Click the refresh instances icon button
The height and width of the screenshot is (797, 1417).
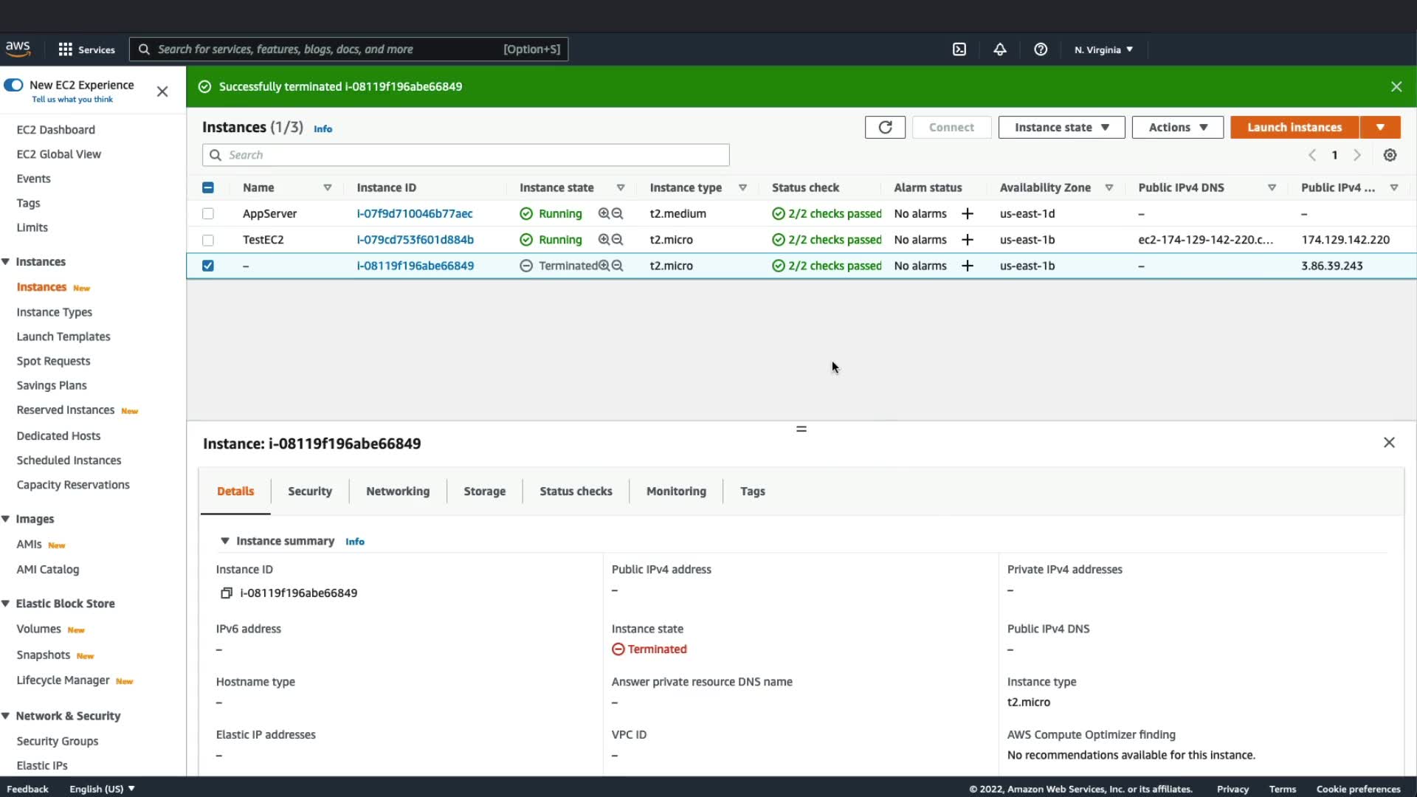pos(885,127)
